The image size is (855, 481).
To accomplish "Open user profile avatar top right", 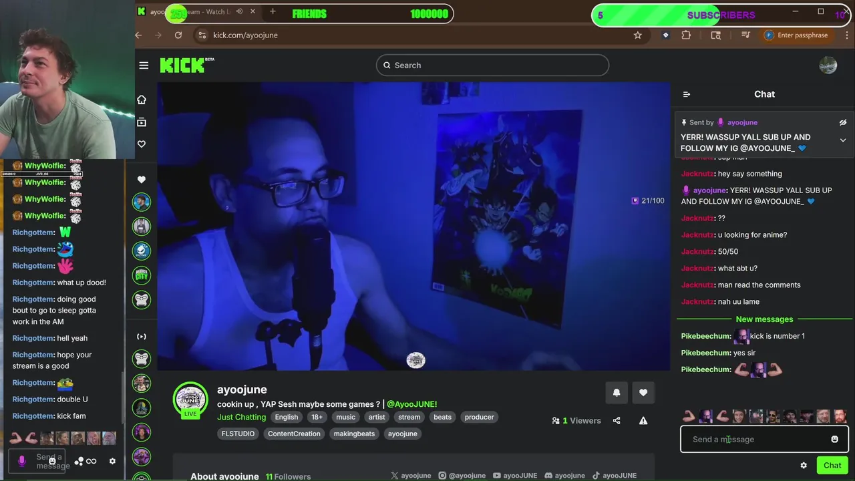I will pyautogui.click(x=828, y=65).
